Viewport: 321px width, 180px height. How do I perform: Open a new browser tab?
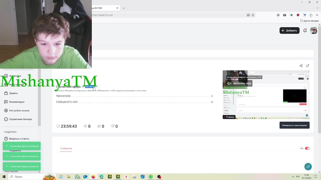[124, 8]
